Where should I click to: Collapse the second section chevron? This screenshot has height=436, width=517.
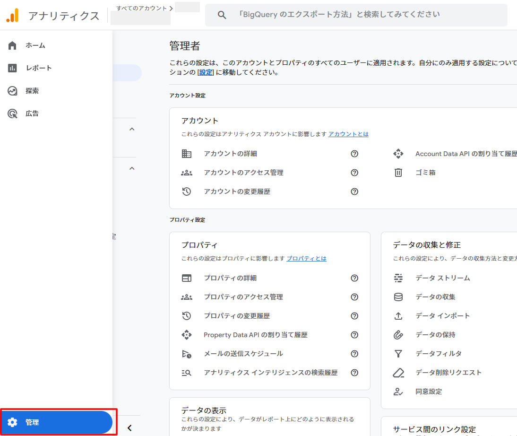[132, 168]
